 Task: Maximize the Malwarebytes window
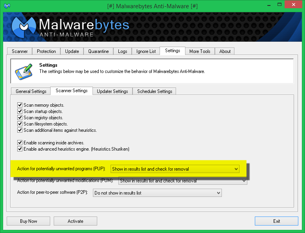(x=280, y=5)
